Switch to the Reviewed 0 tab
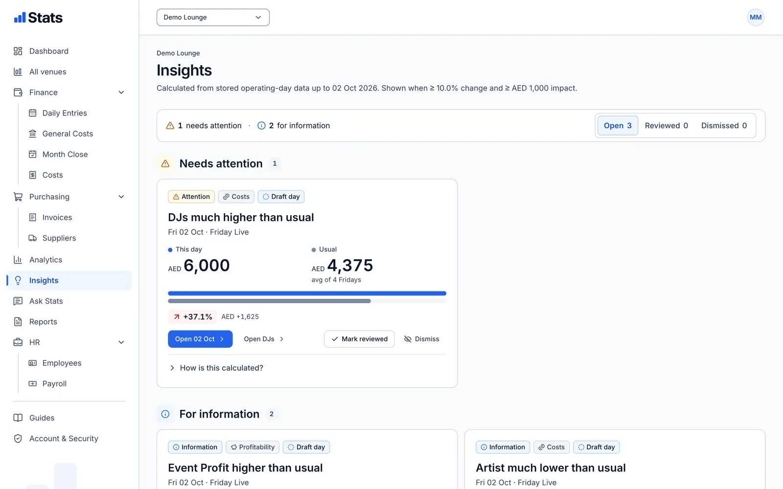This screenshot has width=783, height=489. tap(666, 126)
